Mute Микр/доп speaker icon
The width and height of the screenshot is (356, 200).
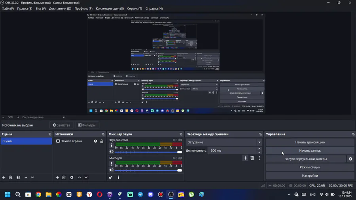111,170
